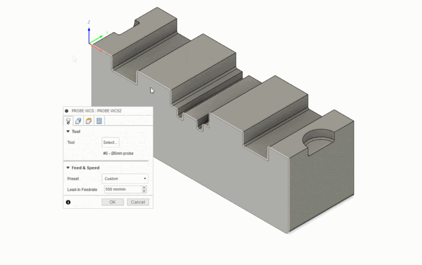Click the tool Select... button
Image resolution: width=422 pixels, height=265 pixels.
click(110, 142)
